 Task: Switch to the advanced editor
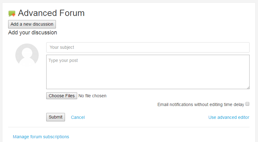[x=229, y=117]
